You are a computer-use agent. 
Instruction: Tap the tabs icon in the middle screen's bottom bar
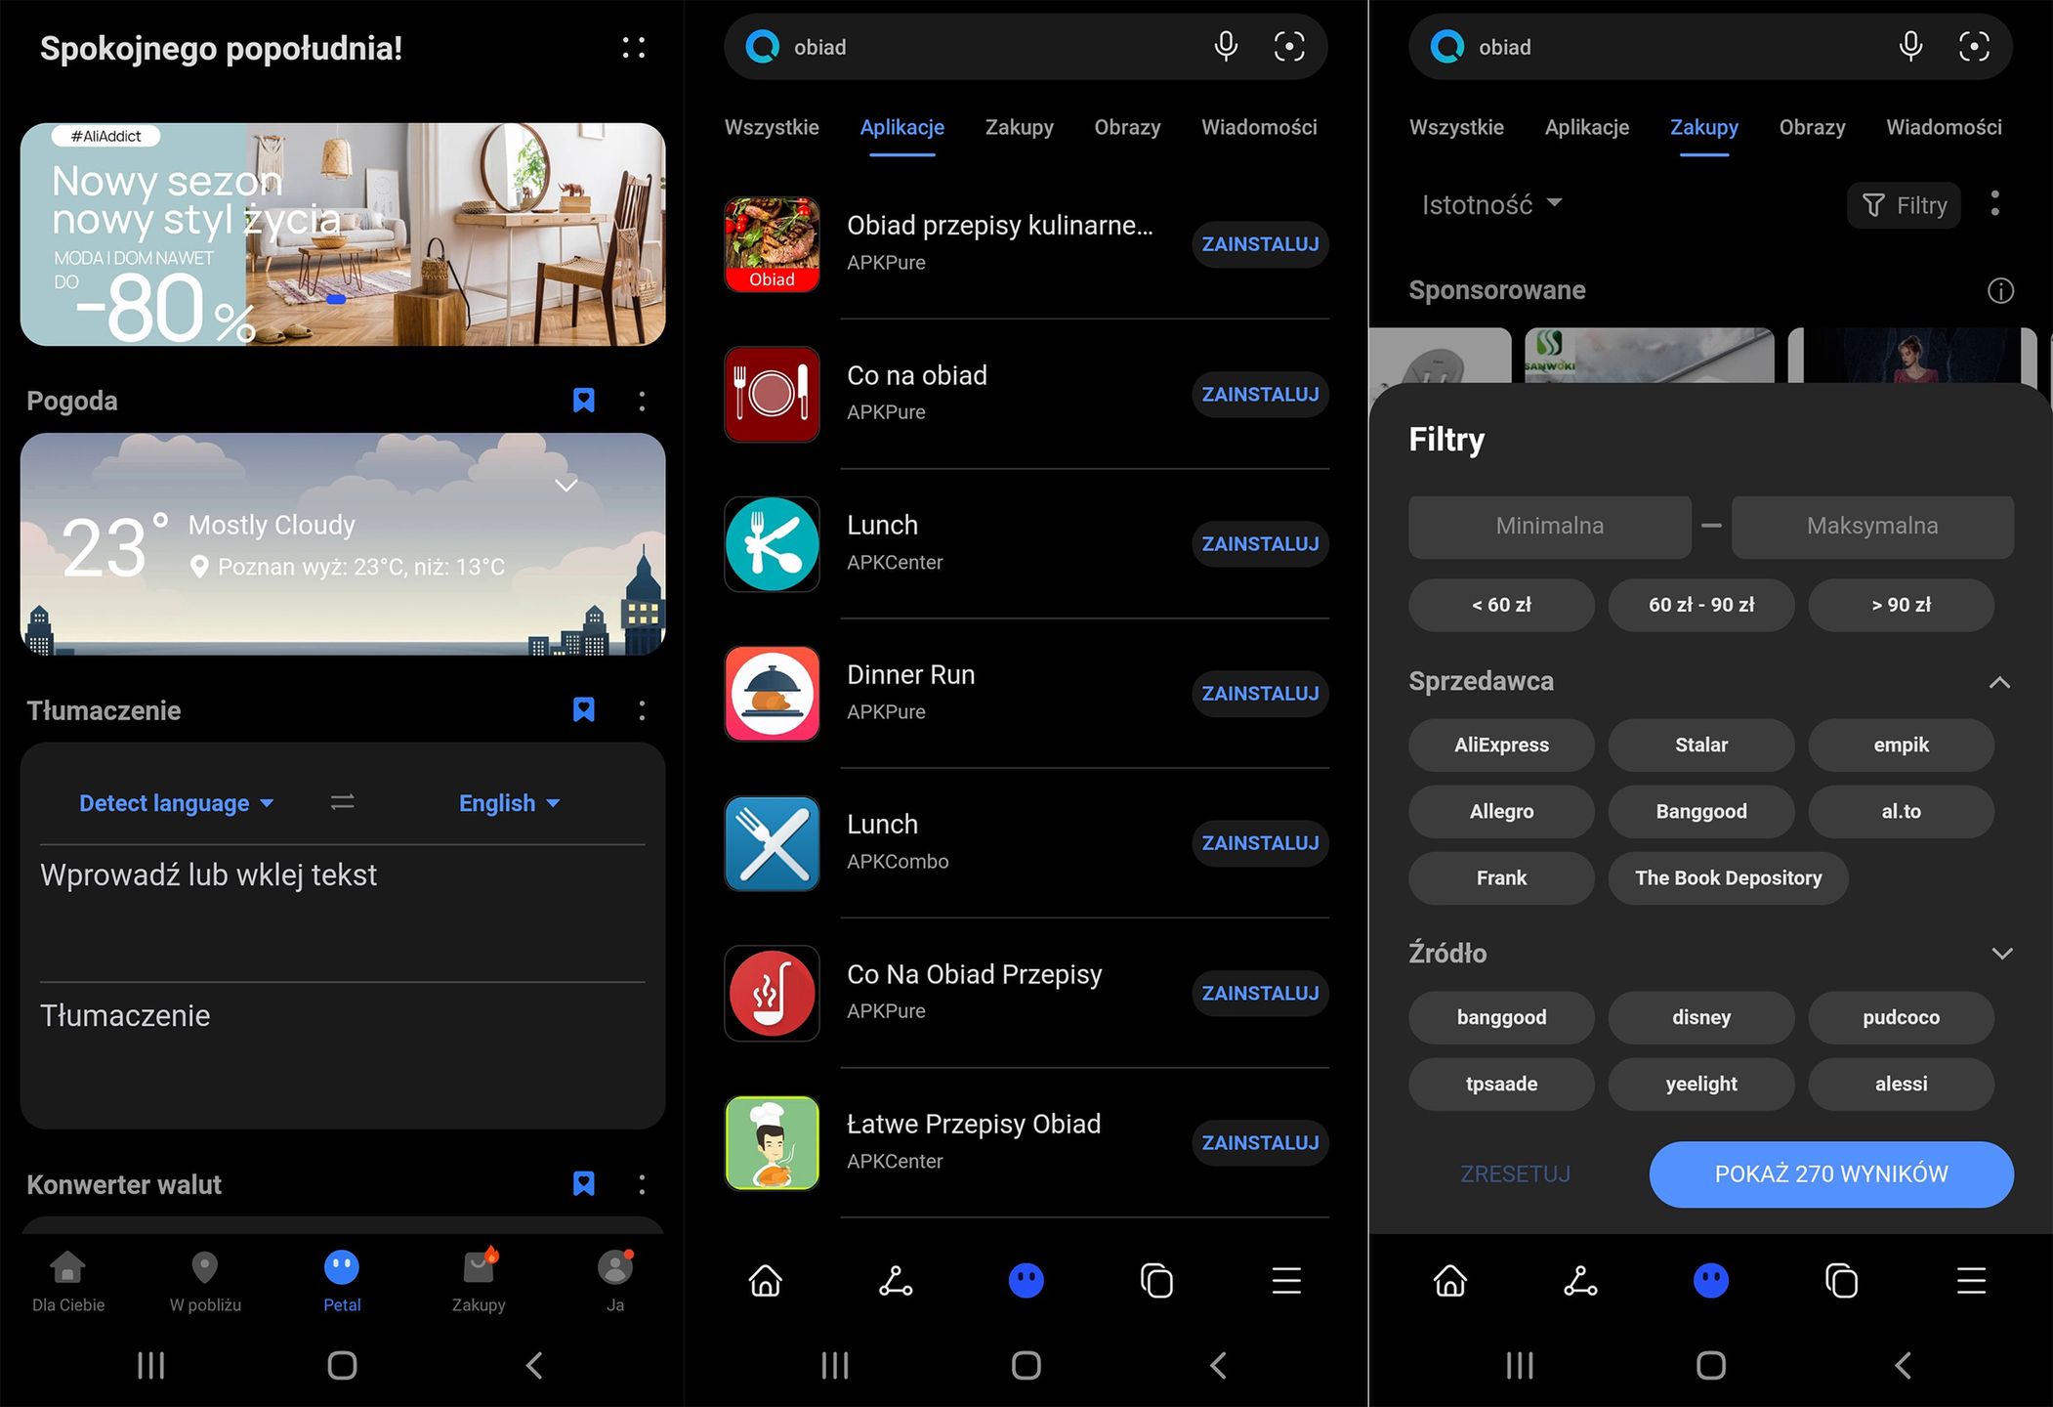pos(1156,1280)
